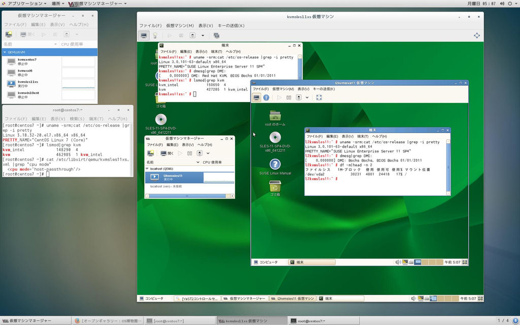520x325 pixels.
Task: Open 検索(S) menu in root@centos7 terminal
Action: (x=77, y=119)
